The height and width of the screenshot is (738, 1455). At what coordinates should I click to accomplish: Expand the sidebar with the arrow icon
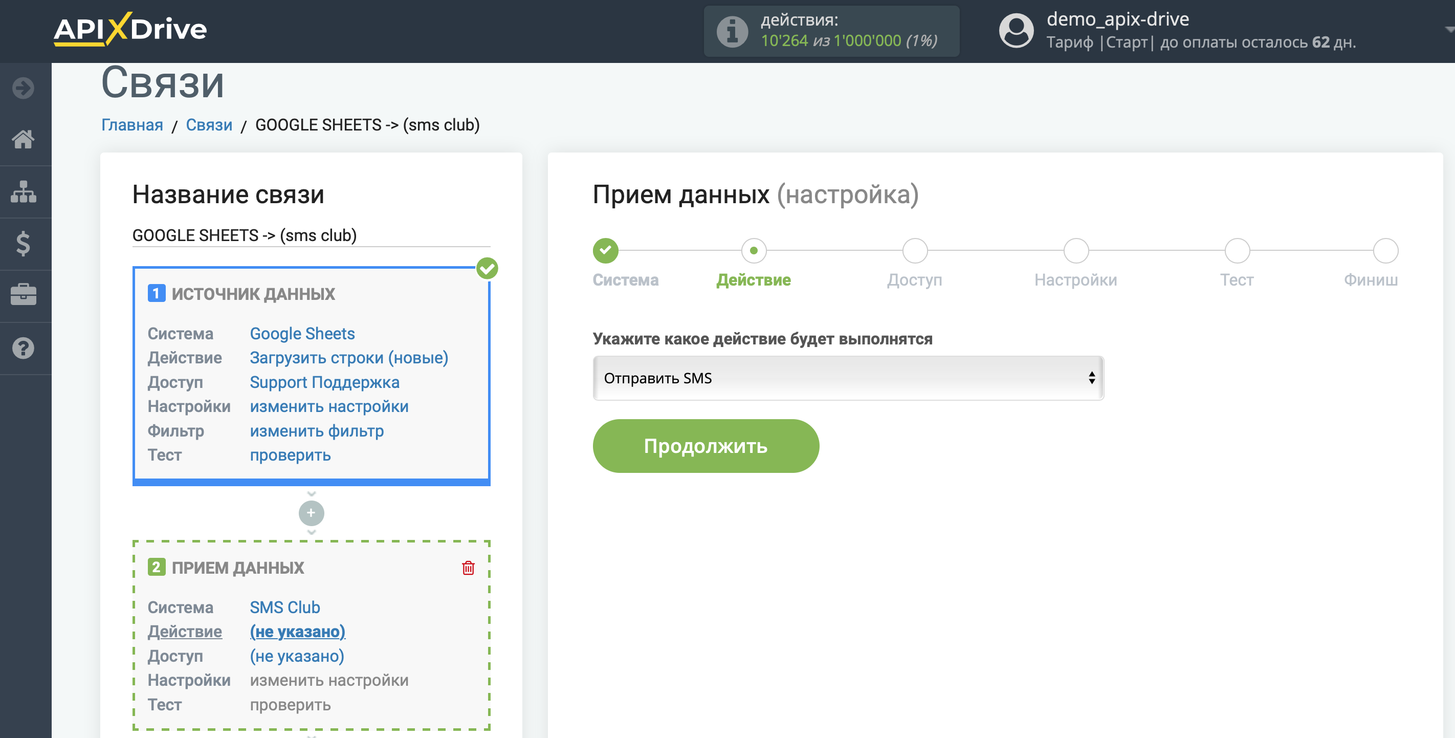(x=23, y=88)
